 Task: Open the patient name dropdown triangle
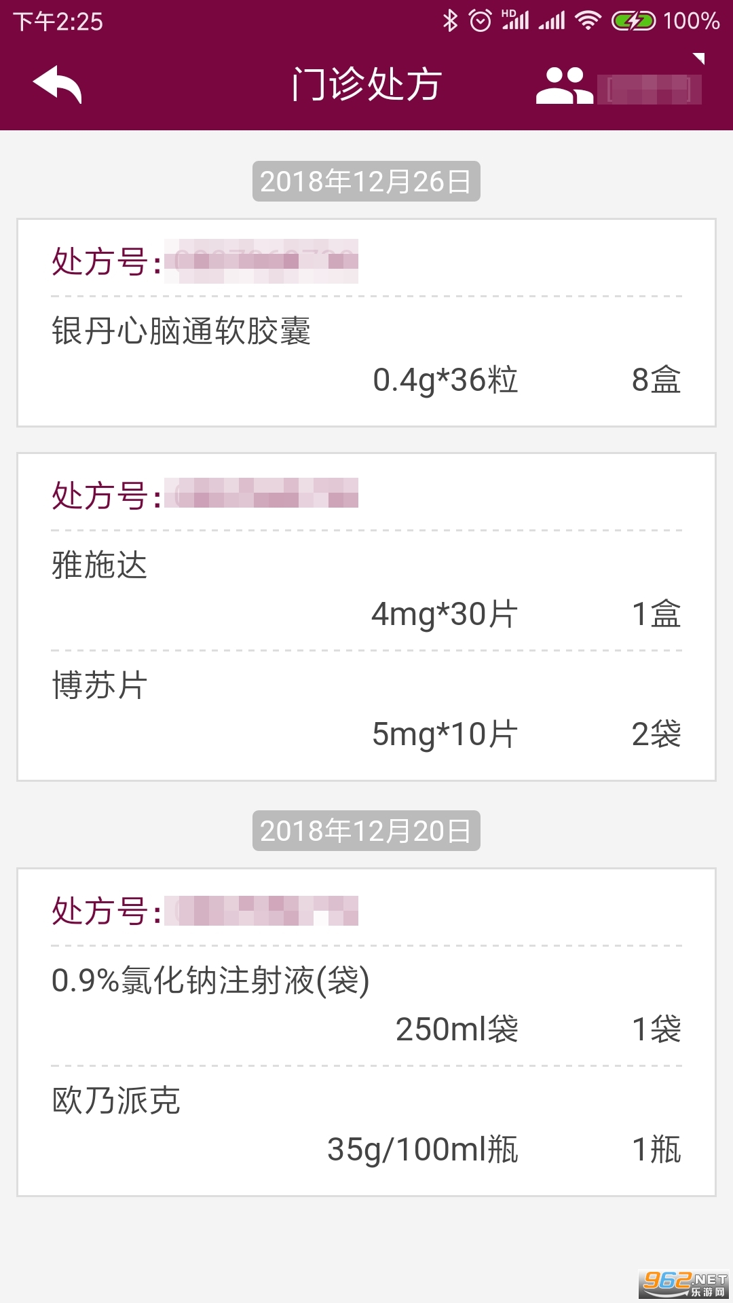pyautogui.click(x=698, y=59)
